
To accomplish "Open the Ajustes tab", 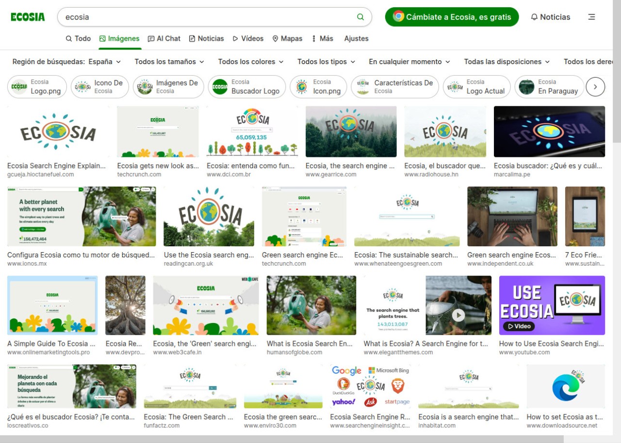I will (x=356, y=38).
